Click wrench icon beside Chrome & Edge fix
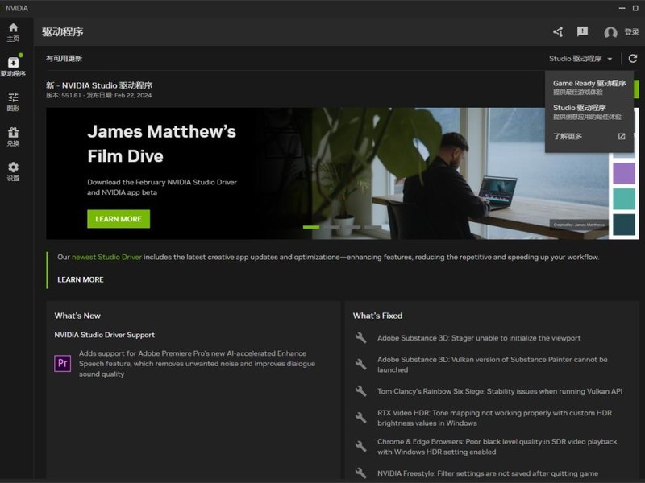Viewport: 645px width, 483px height. pos(360,447)
